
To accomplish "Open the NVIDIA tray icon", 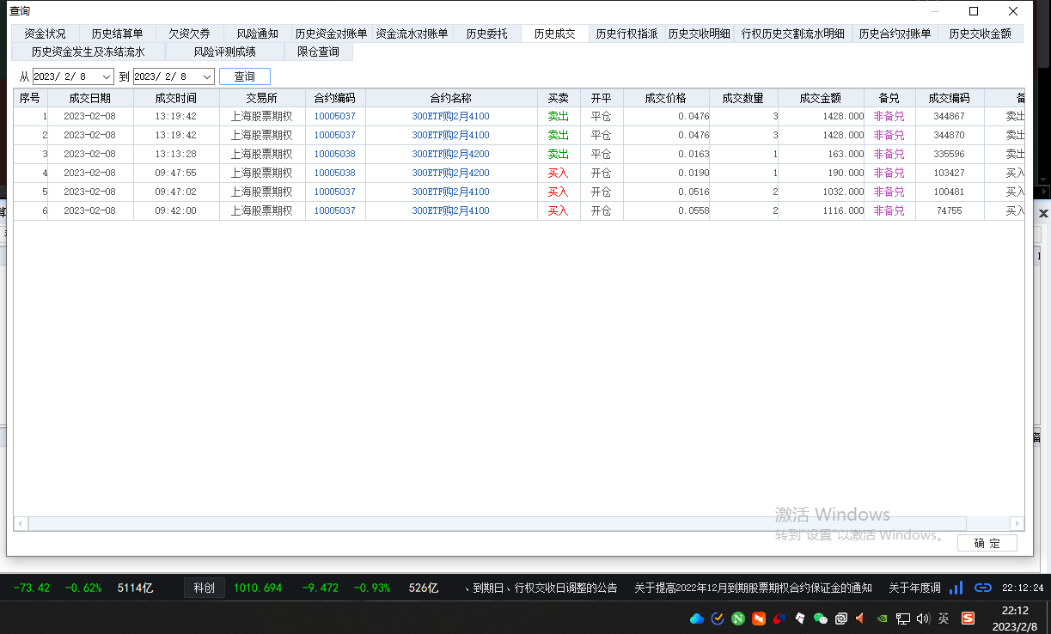I will pyautogui.click(x=882, y=618).
